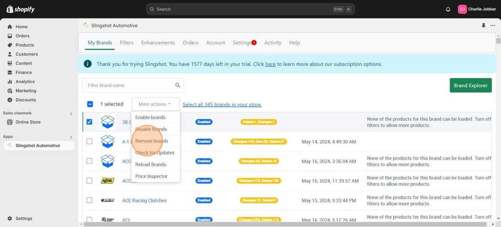Select Check for Updates option

pyautogui.click(x=156, y=153)
